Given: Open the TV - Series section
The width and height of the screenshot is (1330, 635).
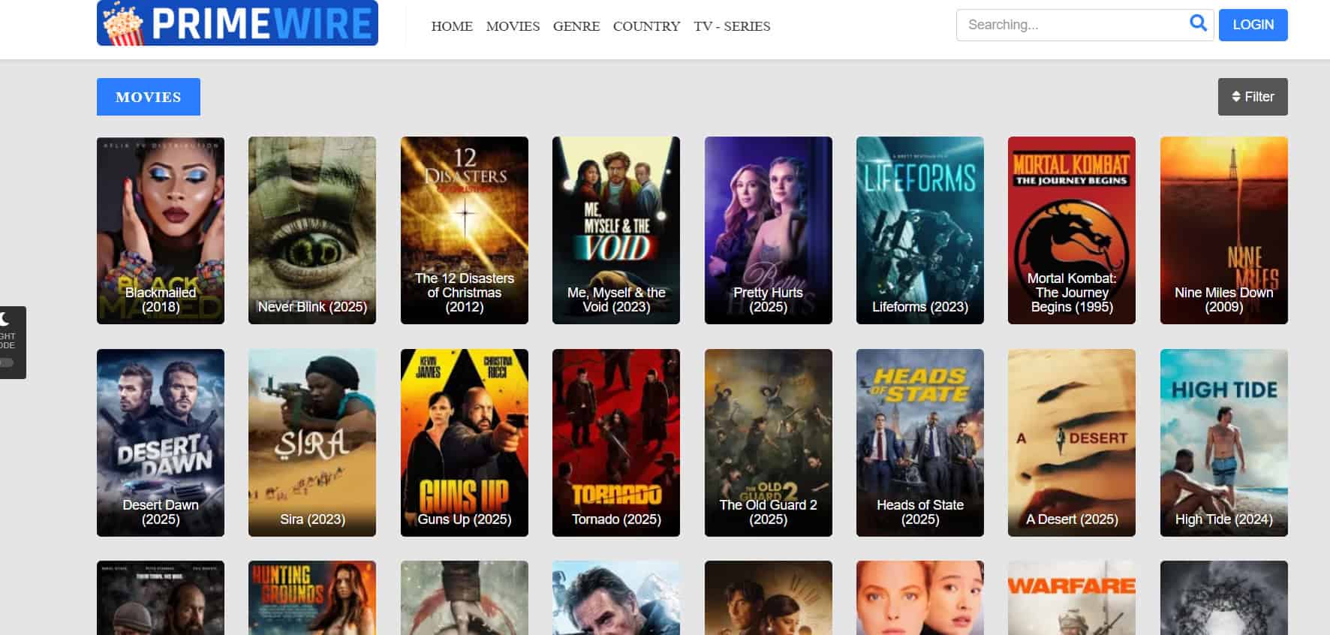Looking at the screenshot, I should [732, 26].
